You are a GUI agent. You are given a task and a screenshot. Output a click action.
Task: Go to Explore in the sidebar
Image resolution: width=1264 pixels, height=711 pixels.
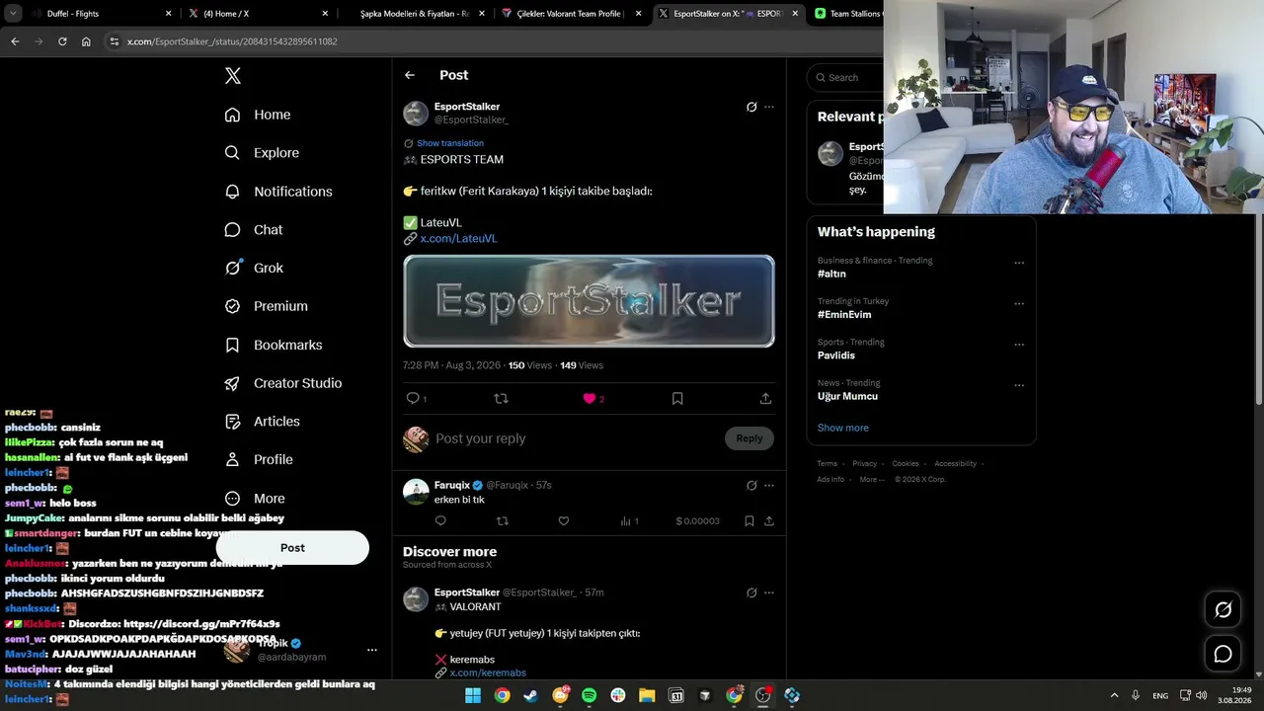[262, 153]
